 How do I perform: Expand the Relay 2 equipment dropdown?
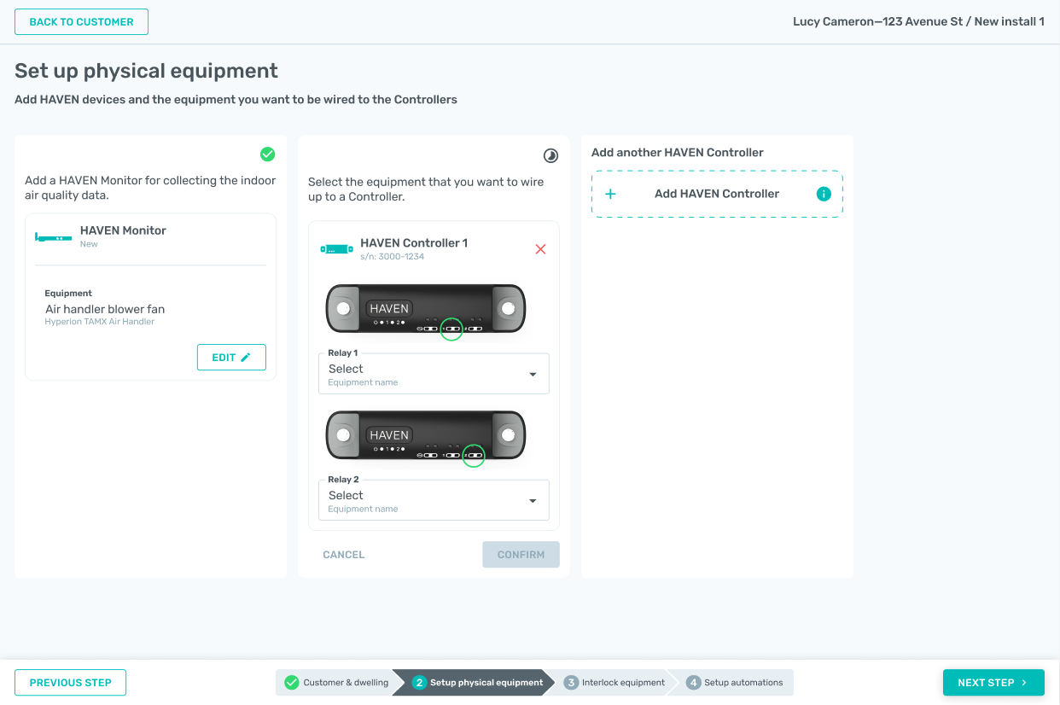coord(434,500)
